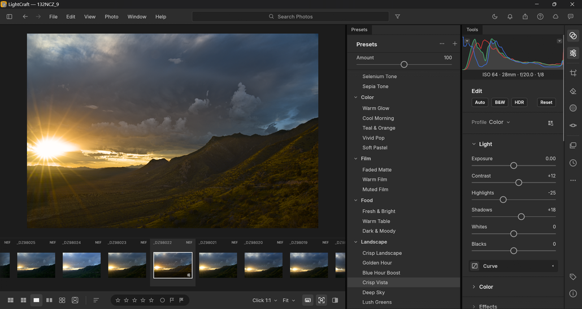Switch to compare view
Image resolution: width=582 pixels, height=309 pixels.
point(49,300)
